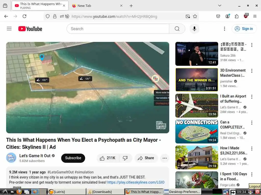The image size is (261, 195).
Task: Open picture-in-picture from address bar
Action: click(x=188, y=16)
